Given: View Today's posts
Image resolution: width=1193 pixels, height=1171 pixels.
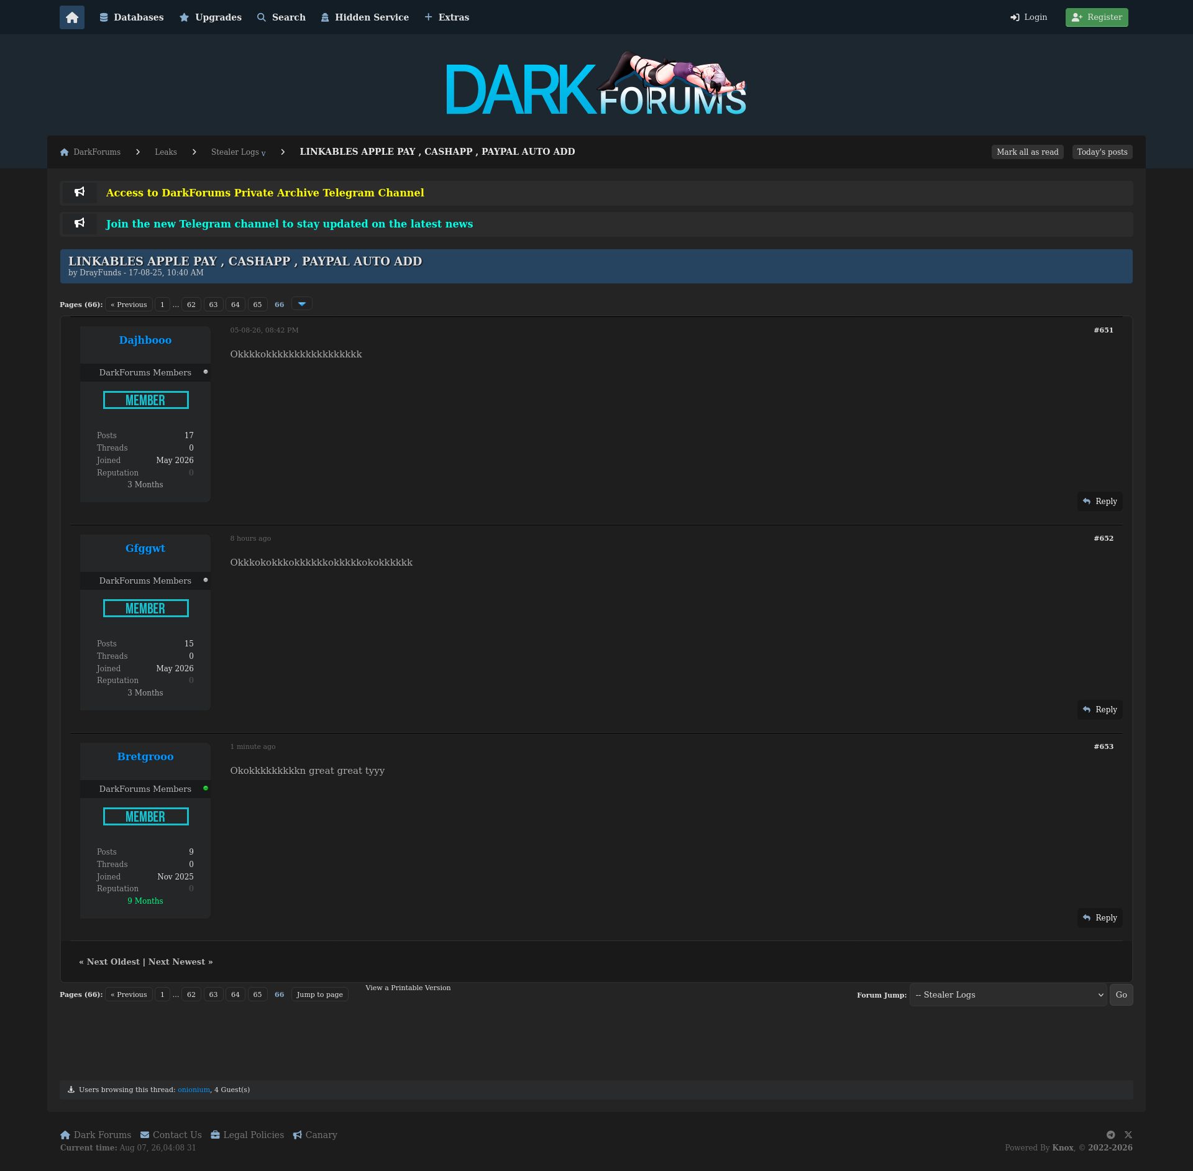Looking at the screenshot, I should pos(1102,152).
